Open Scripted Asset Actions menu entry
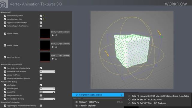 tap(98, 95)
